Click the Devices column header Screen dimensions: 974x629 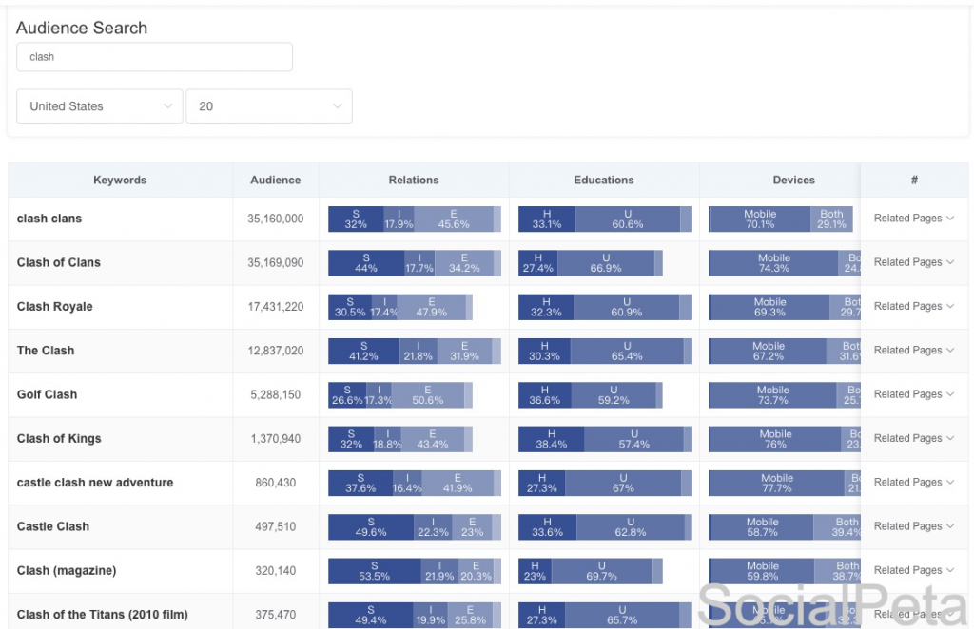click(794, 180)
